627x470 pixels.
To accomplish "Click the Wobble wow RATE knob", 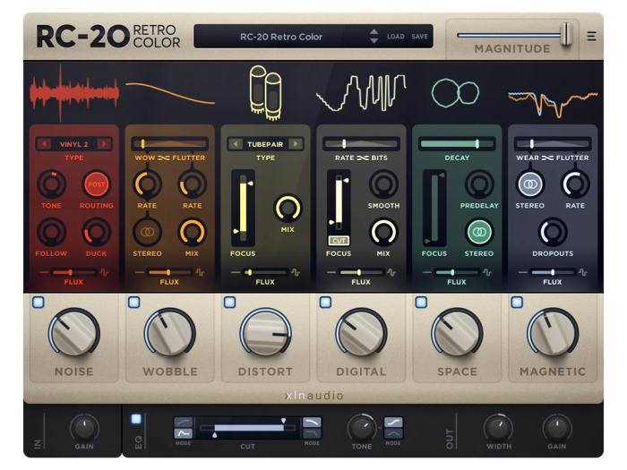I will click(147, 184).
